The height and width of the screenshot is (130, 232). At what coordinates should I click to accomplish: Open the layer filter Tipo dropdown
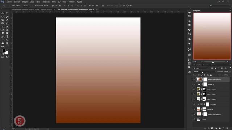tap(200, 68)
